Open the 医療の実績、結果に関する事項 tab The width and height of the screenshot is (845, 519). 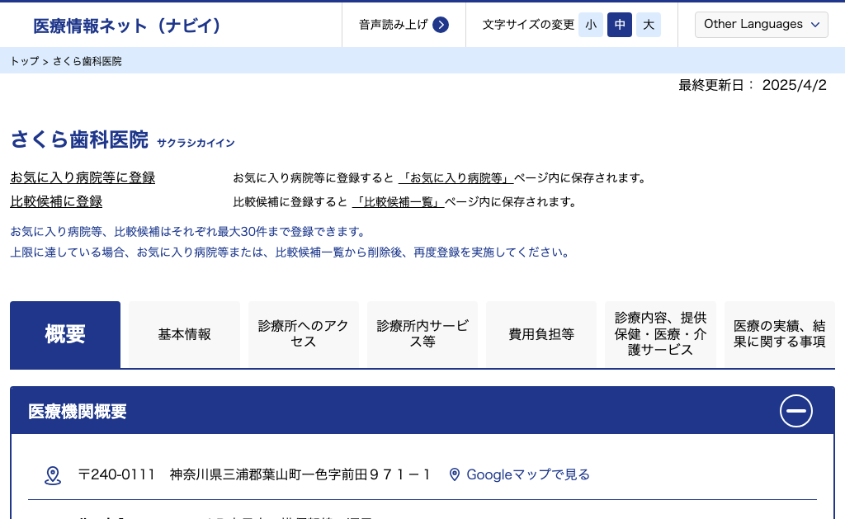coord(780,334)
